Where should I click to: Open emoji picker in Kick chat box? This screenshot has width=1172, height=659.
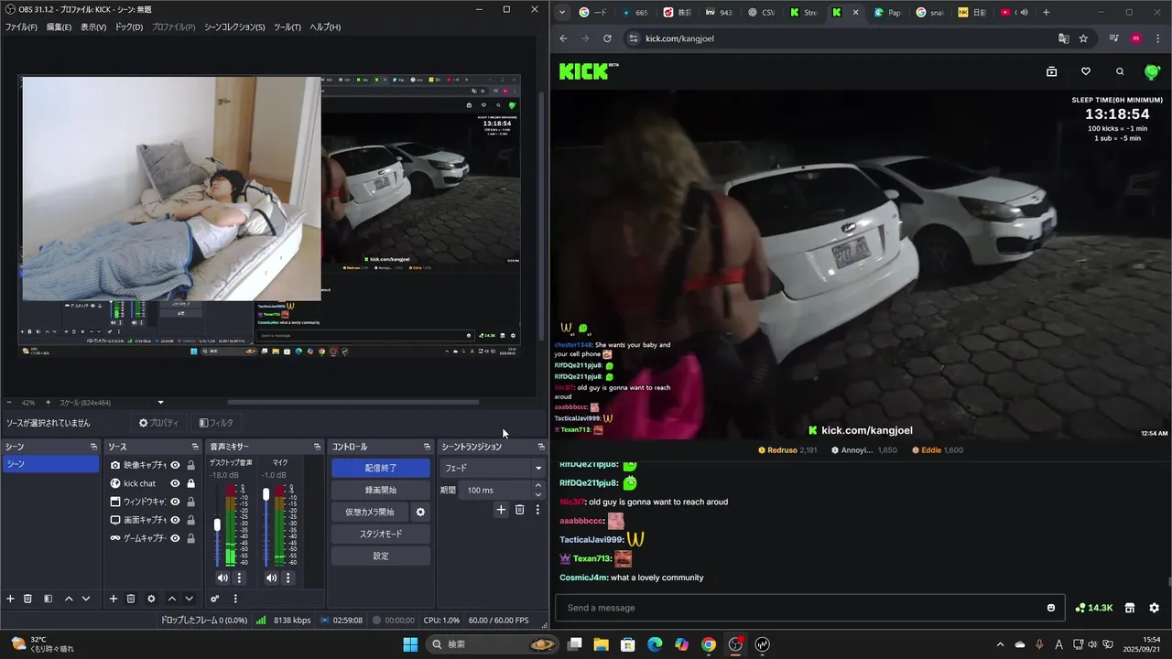tap(1051, 608)
